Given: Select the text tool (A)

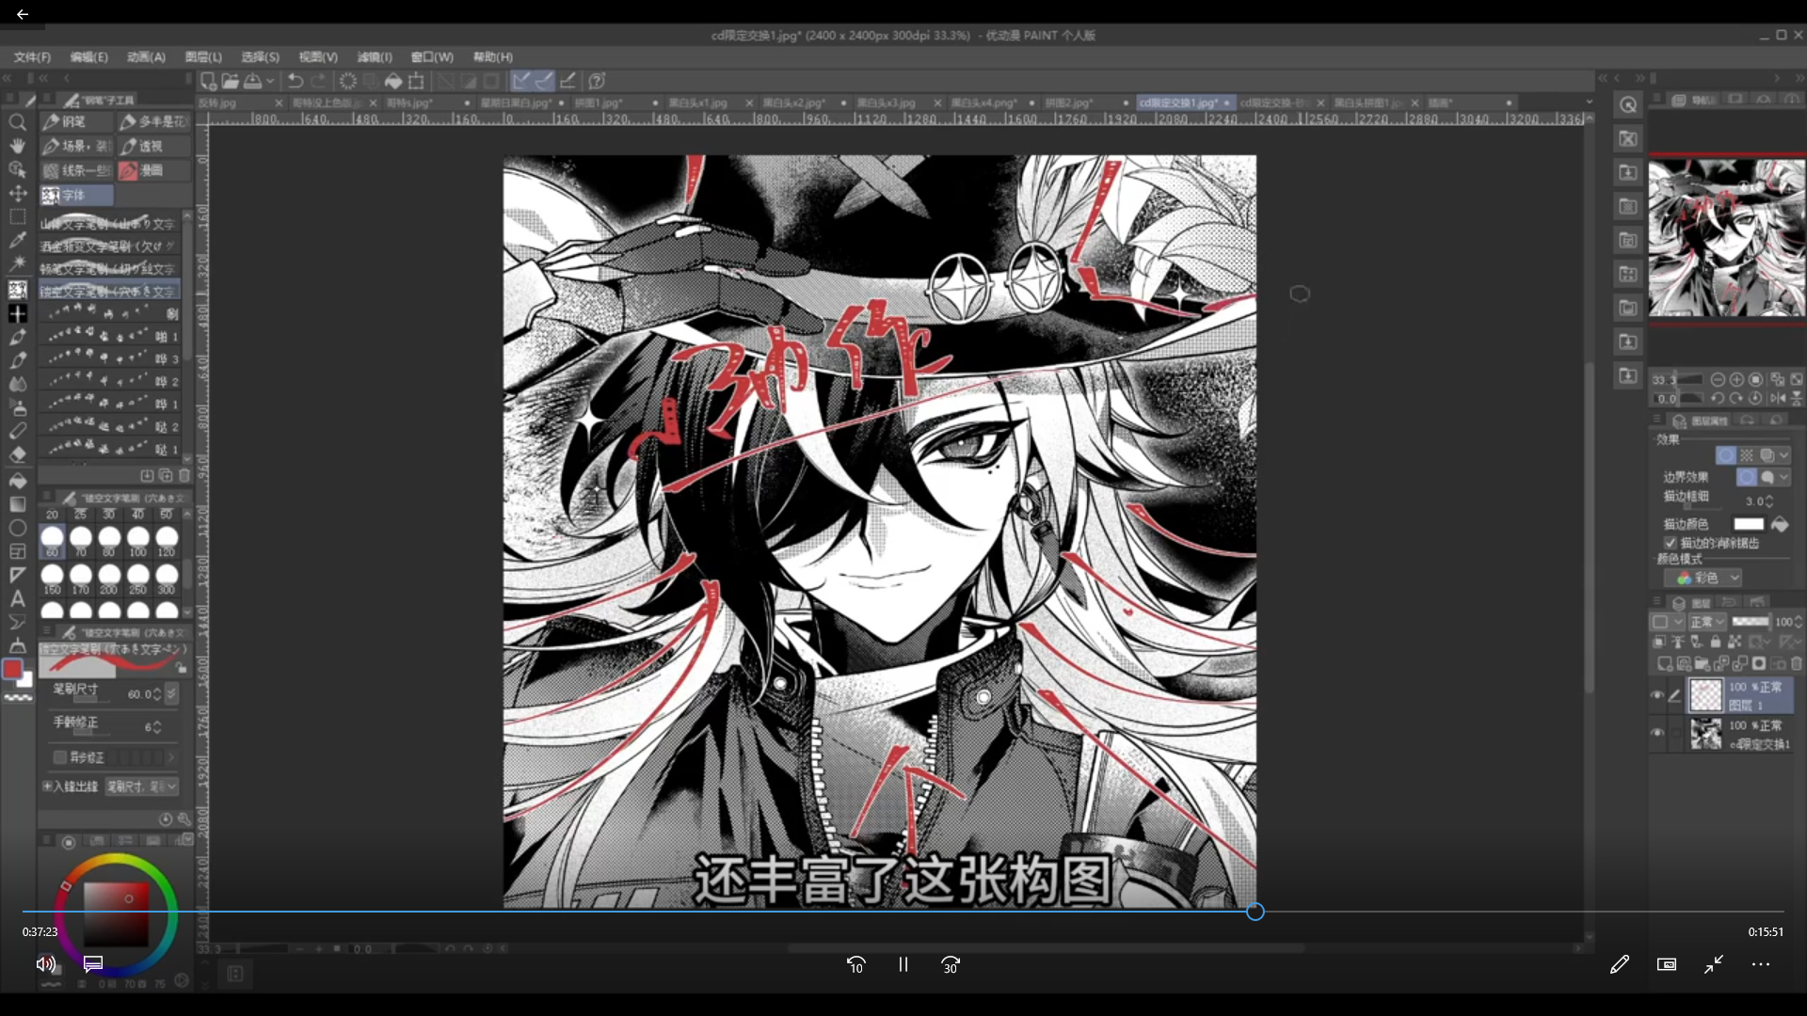Looking at the screenshot, I should pyautogui.click(x=17, y=598).
